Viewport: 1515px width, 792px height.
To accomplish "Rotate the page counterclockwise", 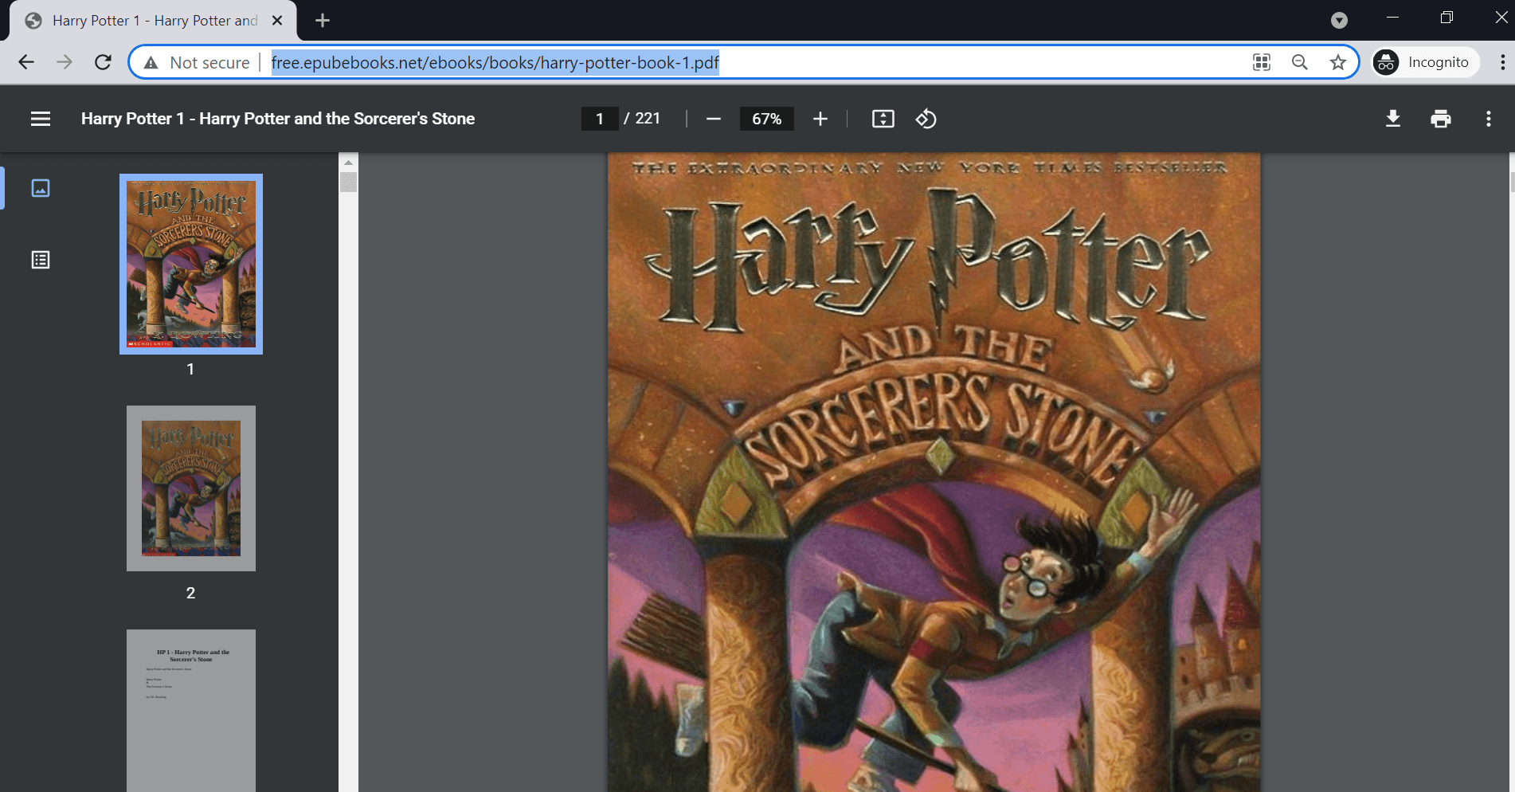I will click(926, 119).
